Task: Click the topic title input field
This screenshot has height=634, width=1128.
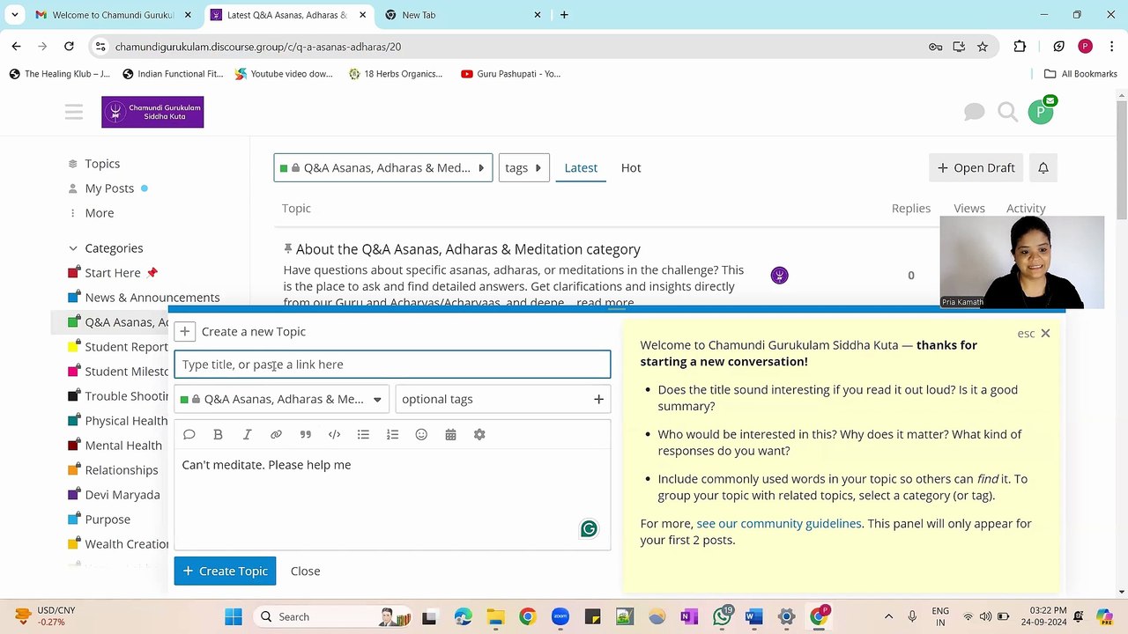Action: pos(392,365)
